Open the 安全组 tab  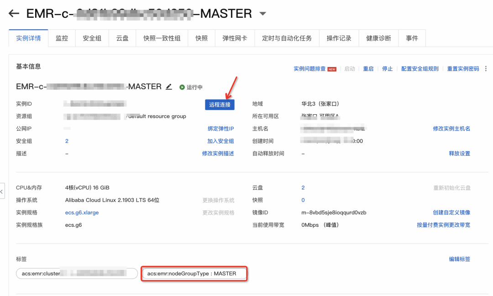point(92,38)
